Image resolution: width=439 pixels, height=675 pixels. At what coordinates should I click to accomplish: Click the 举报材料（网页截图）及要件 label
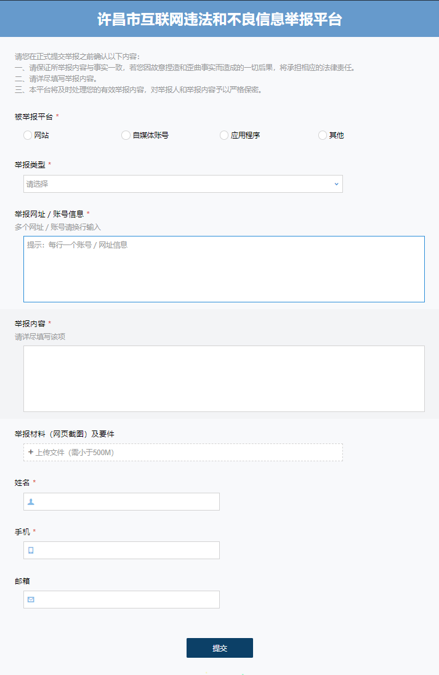(x=65, y=434)
